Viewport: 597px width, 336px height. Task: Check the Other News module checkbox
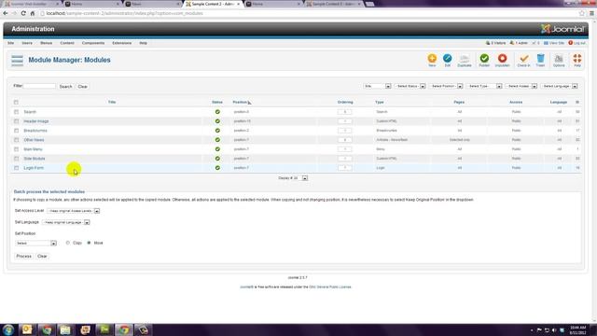16,140
